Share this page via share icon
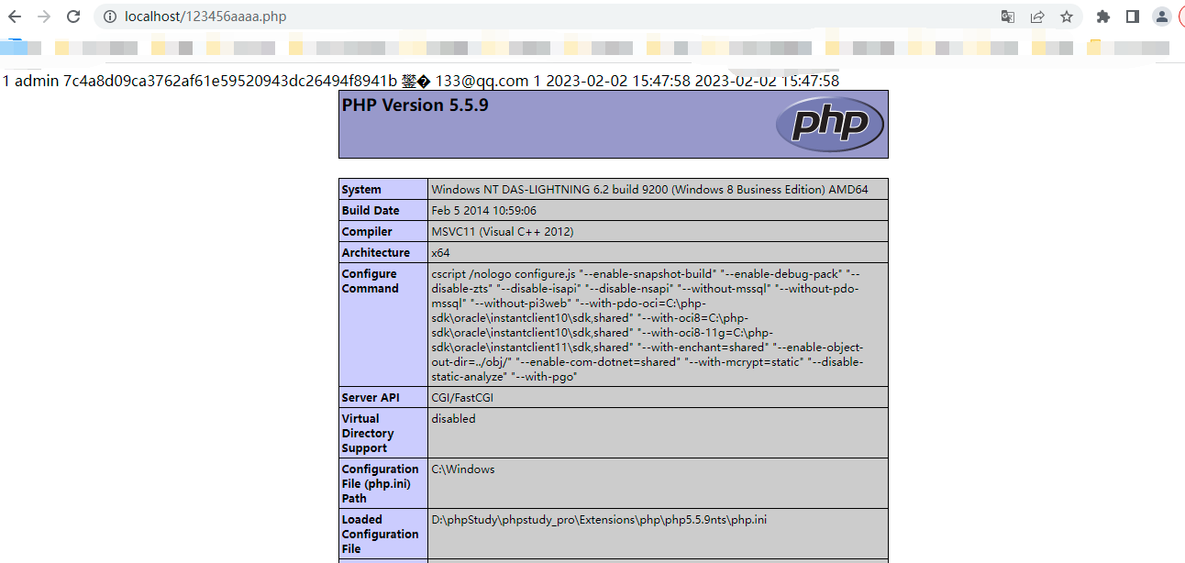 tap(1037, 17)
